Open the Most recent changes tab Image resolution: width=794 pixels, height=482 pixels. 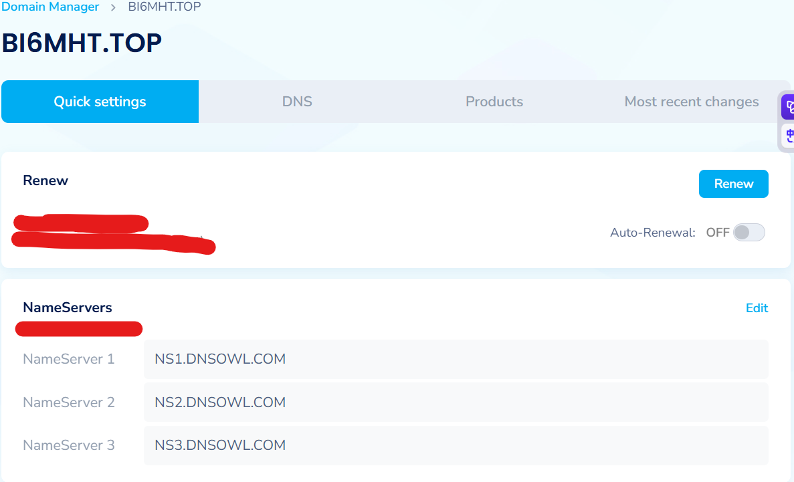click(x=691, y=102)
